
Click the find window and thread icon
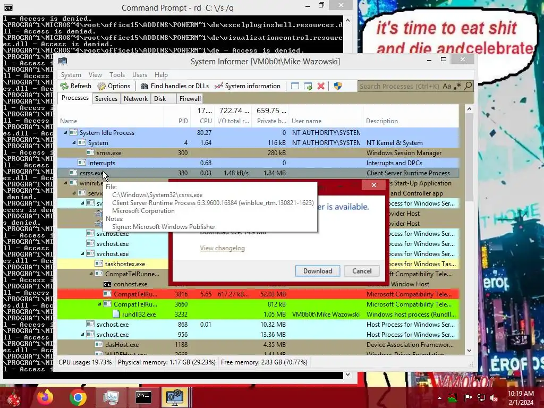[308, 86]
